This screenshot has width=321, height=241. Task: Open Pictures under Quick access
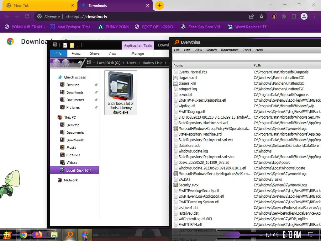[73, 107]
